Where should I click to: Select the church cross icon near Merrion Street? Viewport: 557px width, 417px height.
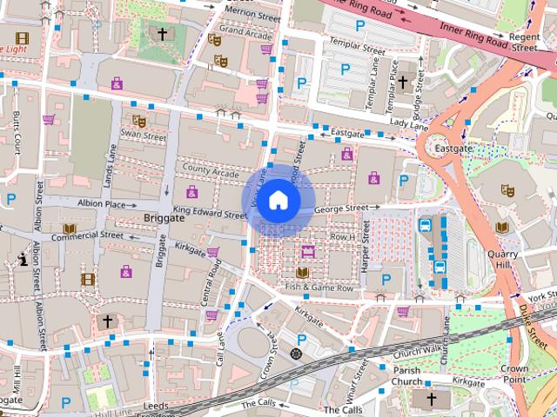pyautogui.click(x=162, y=35)
